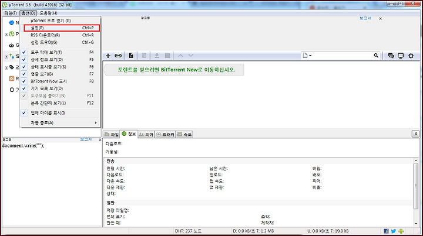Viewport: 423px width, 236px height.
Task: Click the Start download arrow icon
Action: tap(157, 56)
